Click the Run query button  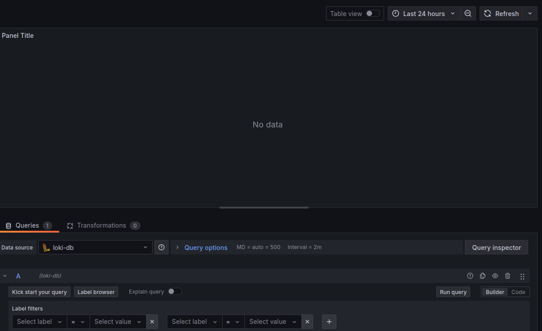pyautogui.click(x=453, y=292)
